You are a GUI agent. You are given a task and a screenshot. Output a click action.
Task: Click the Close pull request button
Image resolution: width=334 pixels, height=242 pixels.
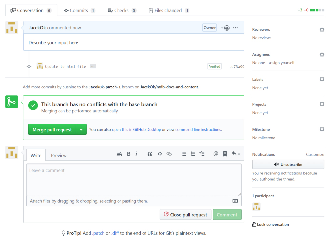[x=185, y=215]
